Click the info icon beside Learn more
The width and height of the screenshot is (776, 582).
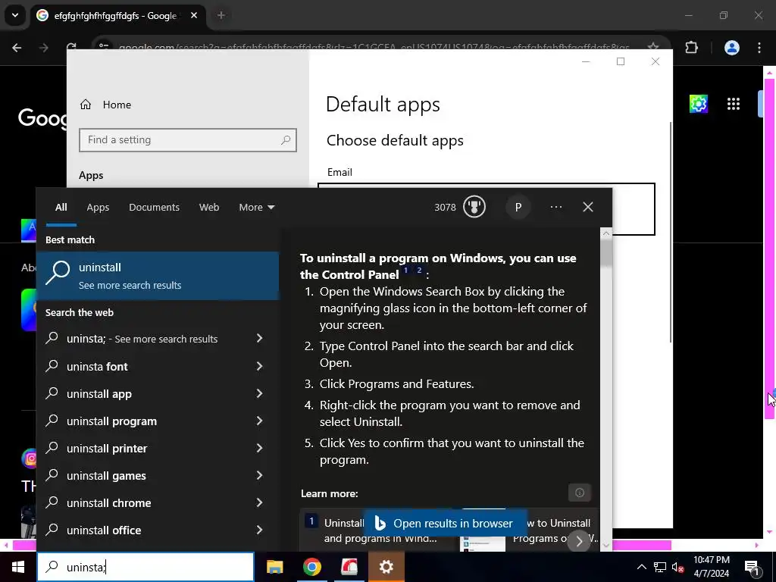tap(580, 493)
